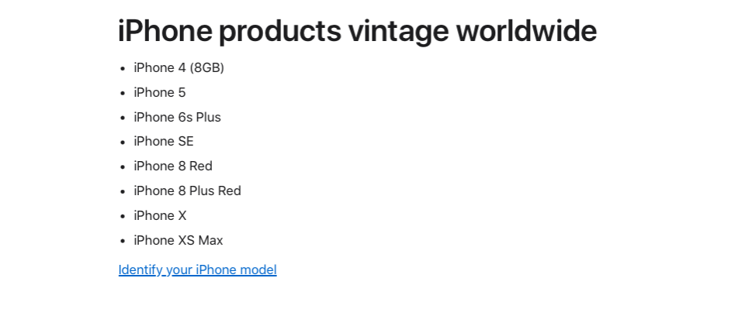745x309 pixels.
Task: Click the bullet before iPhone 8 Red
Action: coord(123,167)
